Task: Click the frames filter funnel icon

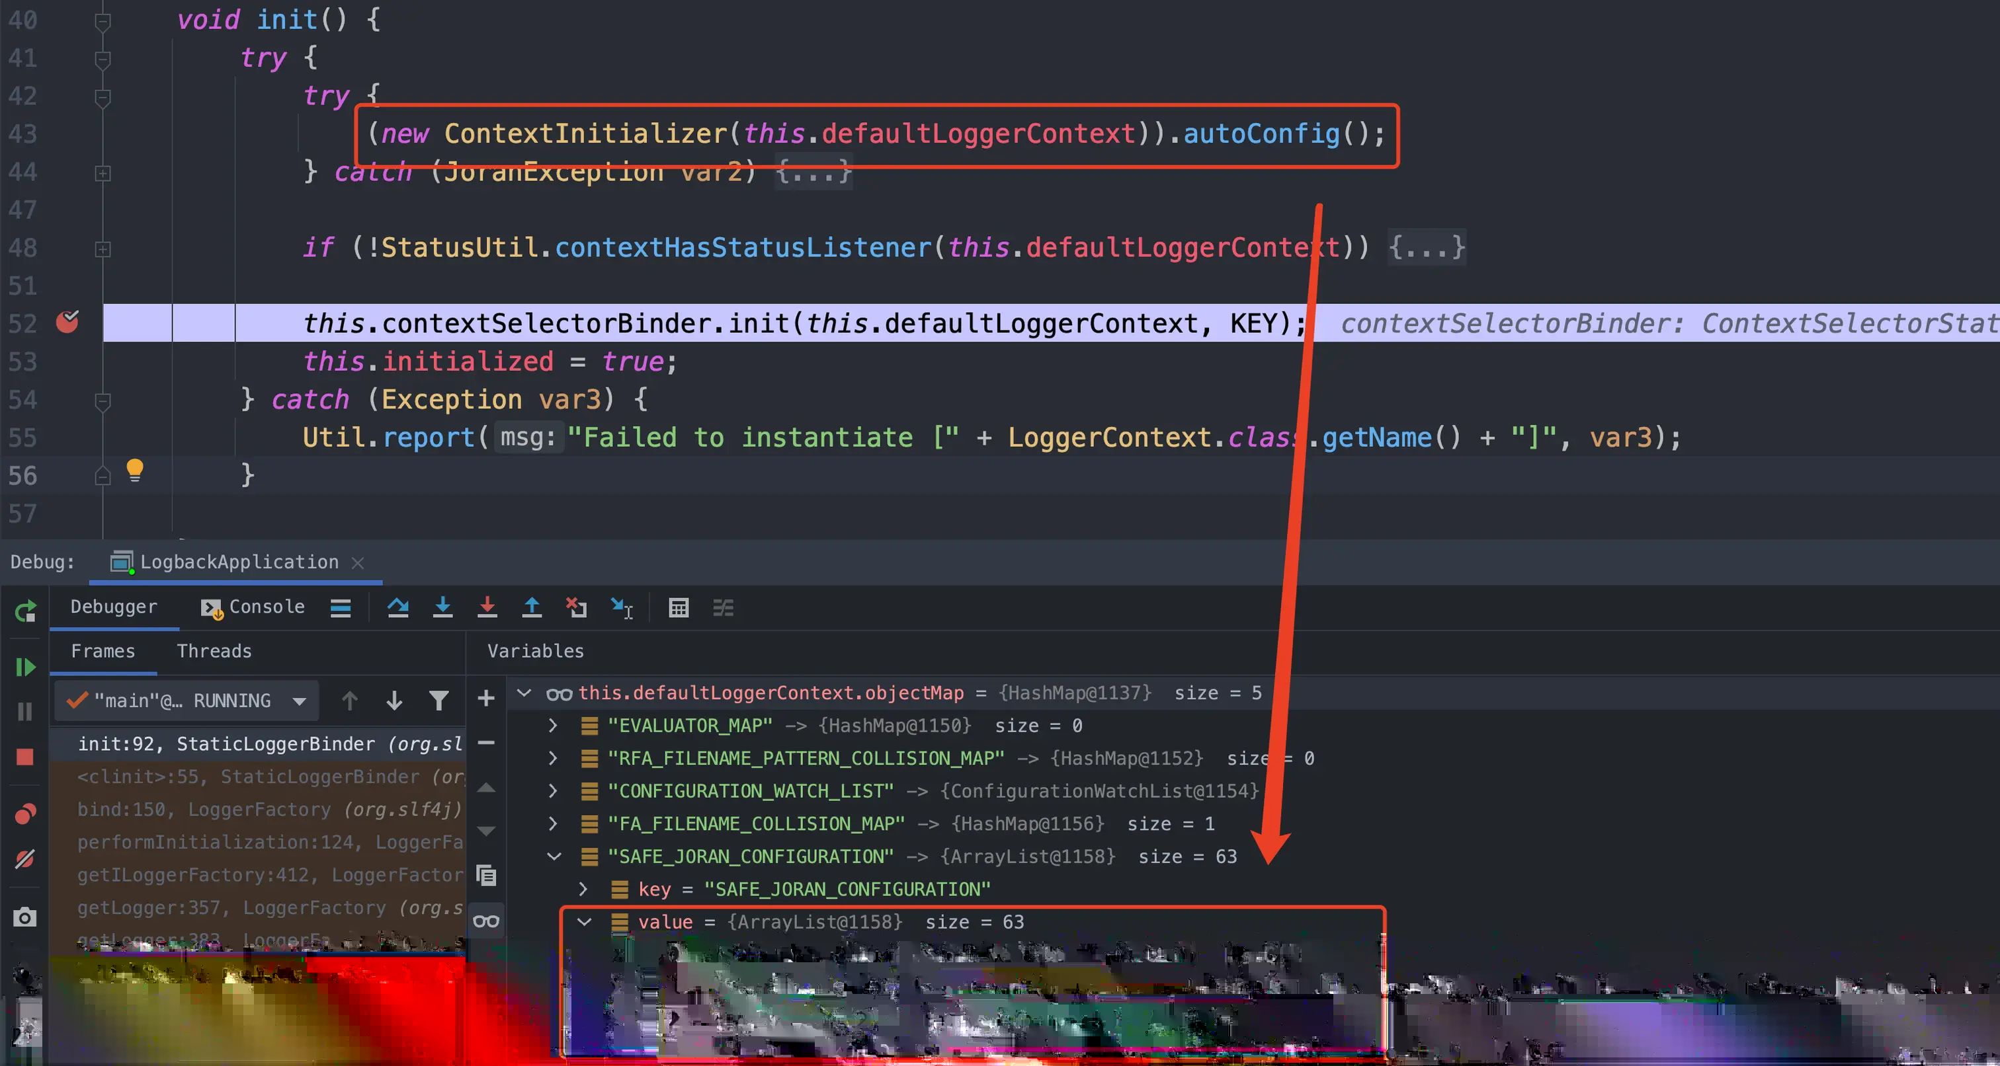Action: point(438,701)
